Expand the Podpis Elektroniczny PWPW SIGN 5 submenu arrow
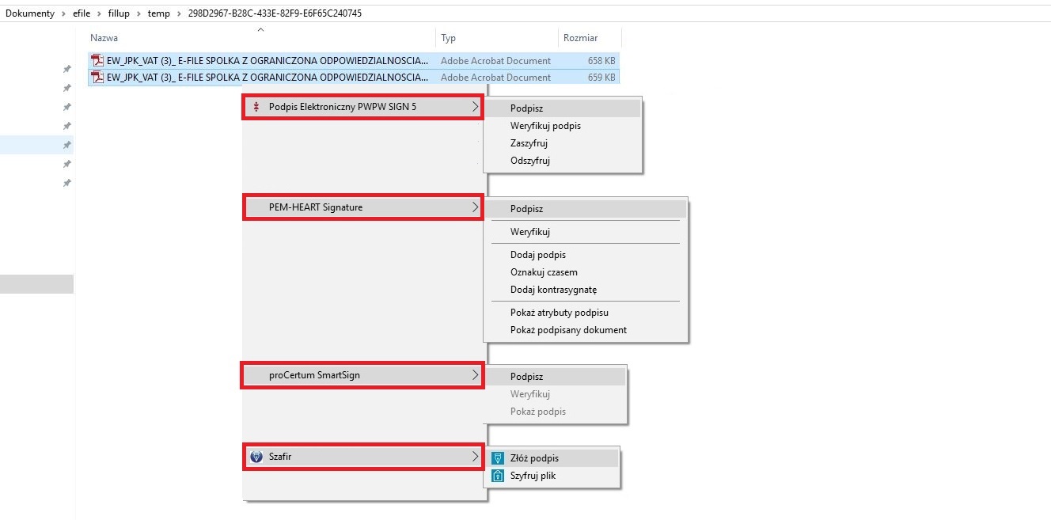The width and height of the screenshot is (1051, 520). (x=475, y=107)
